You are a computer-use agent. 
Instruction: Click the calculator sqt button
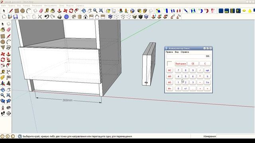coord(207,70)
